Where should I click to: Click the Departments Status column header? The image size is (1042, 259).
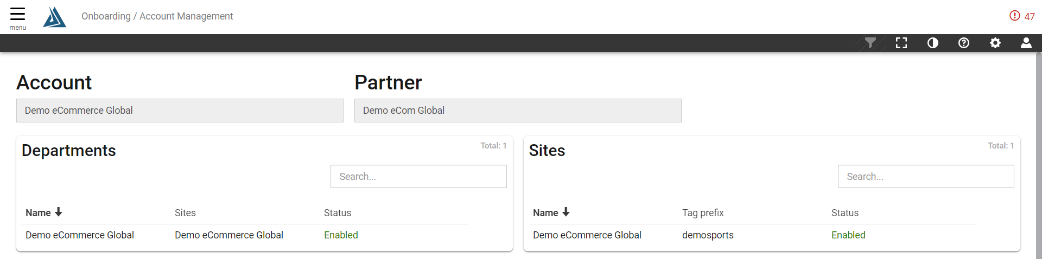338,213
